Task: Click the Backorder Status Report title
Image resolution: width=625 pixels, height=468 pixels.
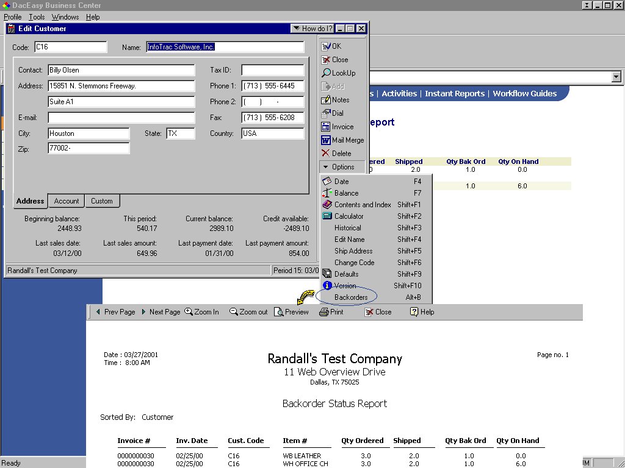Action: [x=334, y=403]
